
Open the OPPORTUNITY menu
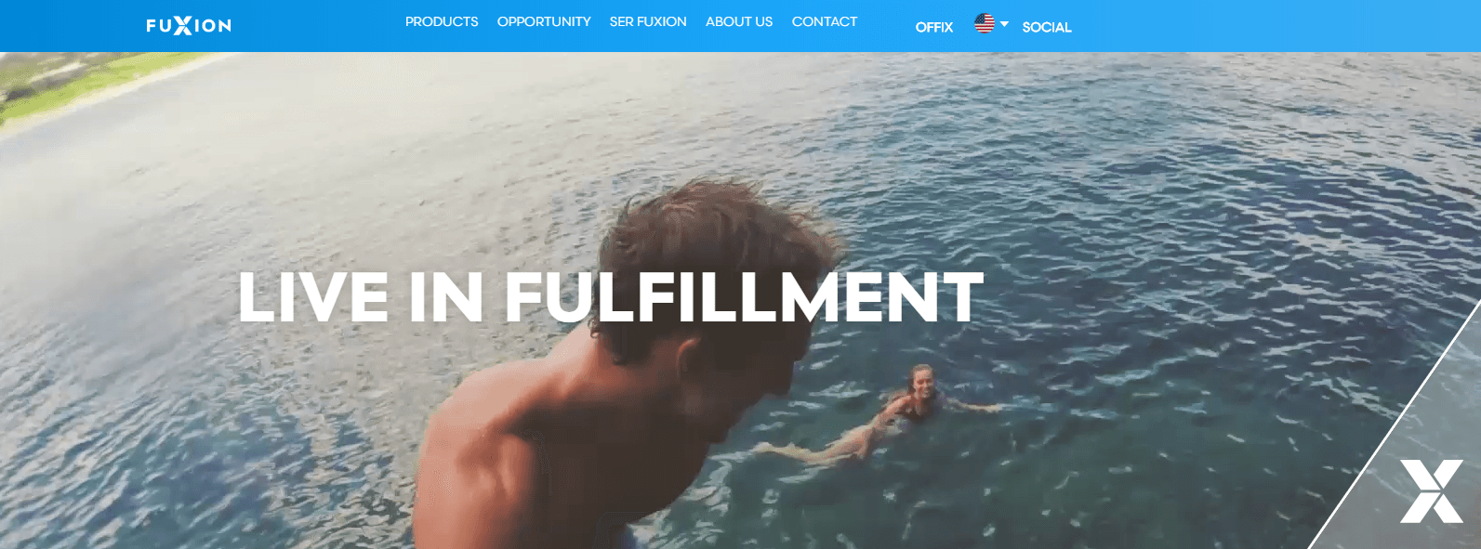pyautogui.click(x=544, y=21)
